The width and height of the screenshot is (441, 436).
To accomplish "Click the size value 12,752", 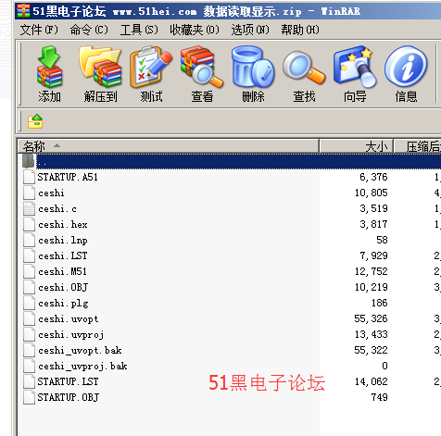I will (x=371, y=271).
